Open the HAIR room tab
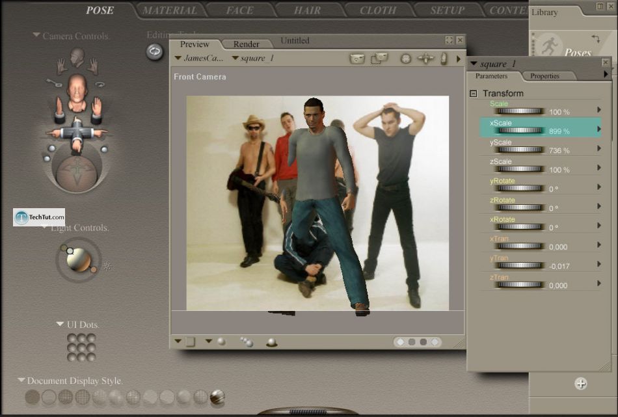The width and height of the screenshot is (618, 417). point(308,10)
